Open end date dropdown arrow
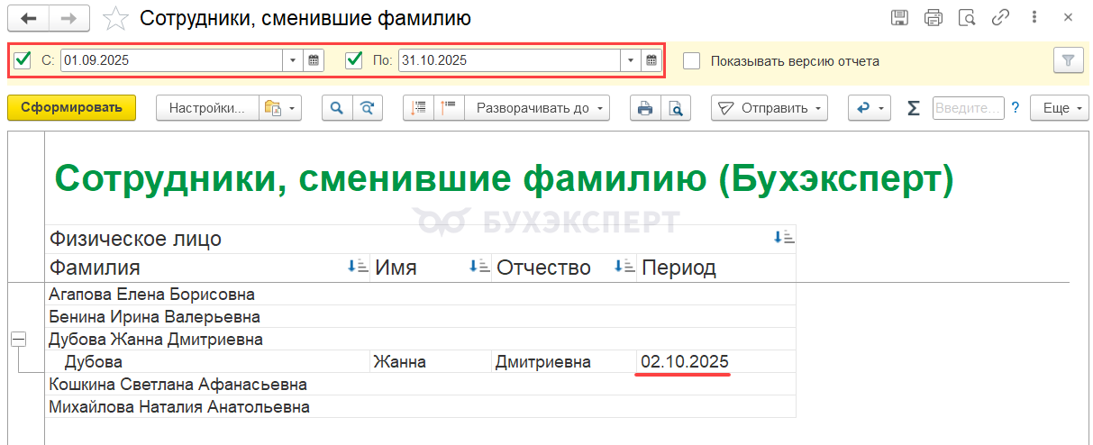The width and height of the screenshot is (1093, 445). coord(631,60)
